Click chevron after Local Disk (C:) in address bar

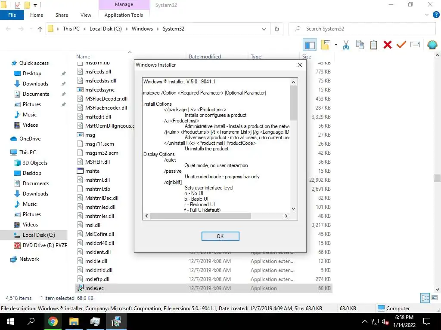[x=127, y=29]
